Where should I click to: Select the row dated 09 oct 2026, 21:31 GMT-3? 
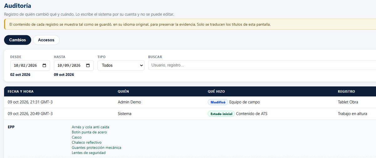tap(190, 102)
